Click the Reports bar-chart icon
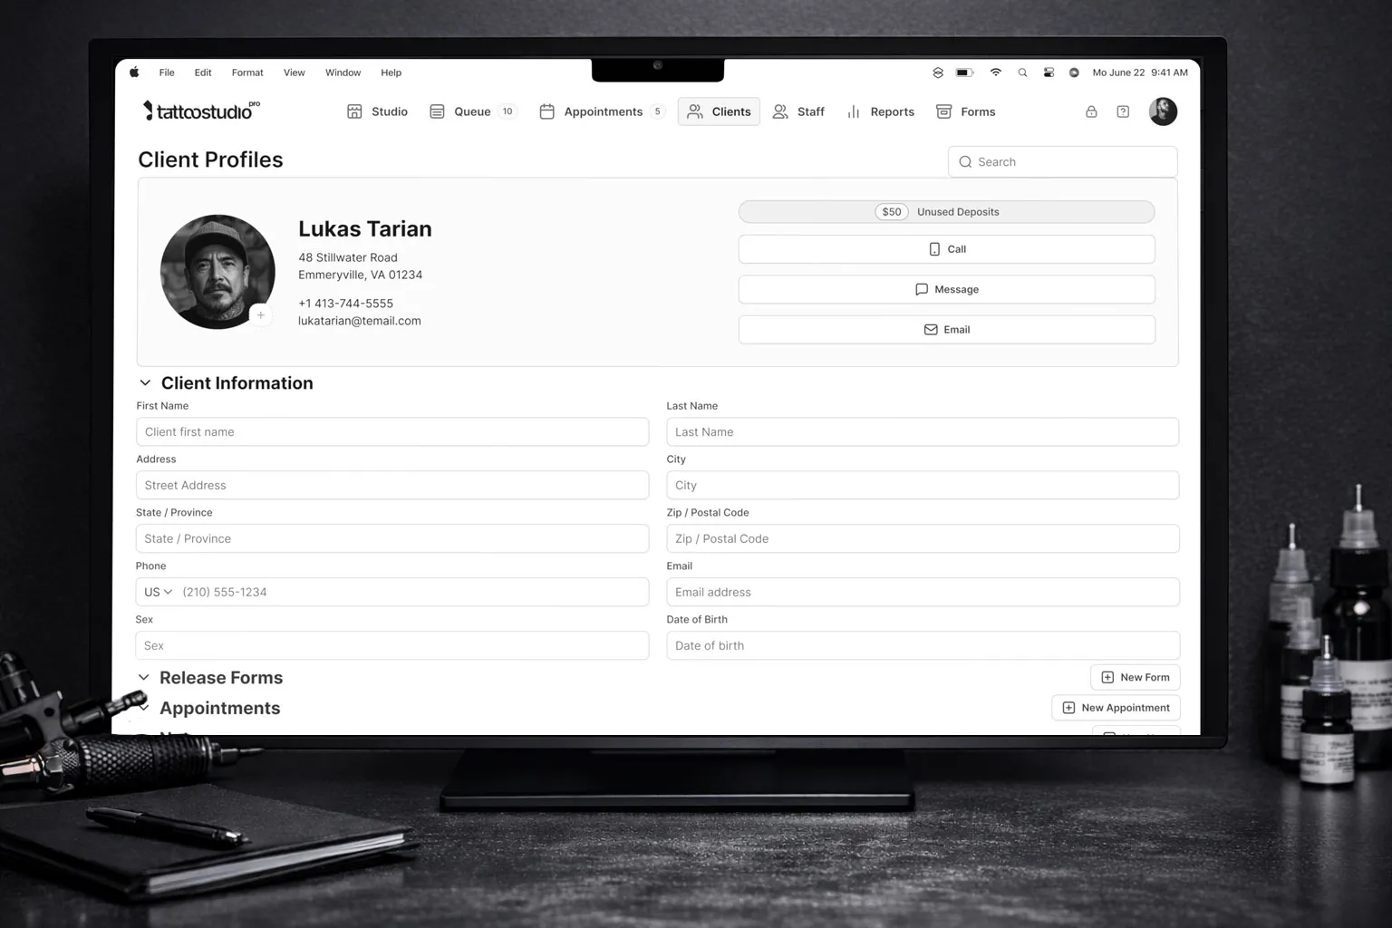 tap(853, 111)
